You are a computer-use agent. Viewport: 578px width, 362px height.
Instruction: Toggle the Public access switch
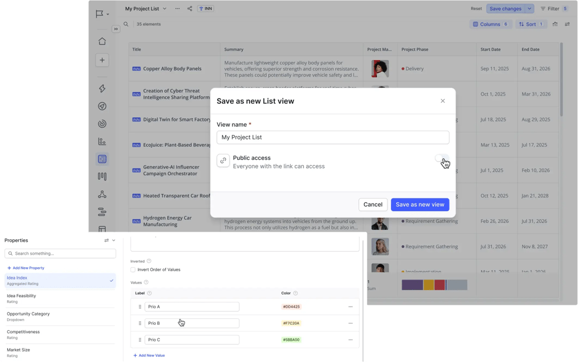tap(441, 159)
